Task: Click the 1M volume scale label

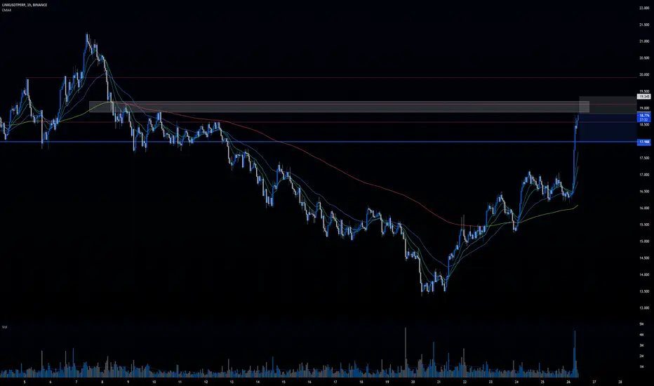Action: (641, 367)
